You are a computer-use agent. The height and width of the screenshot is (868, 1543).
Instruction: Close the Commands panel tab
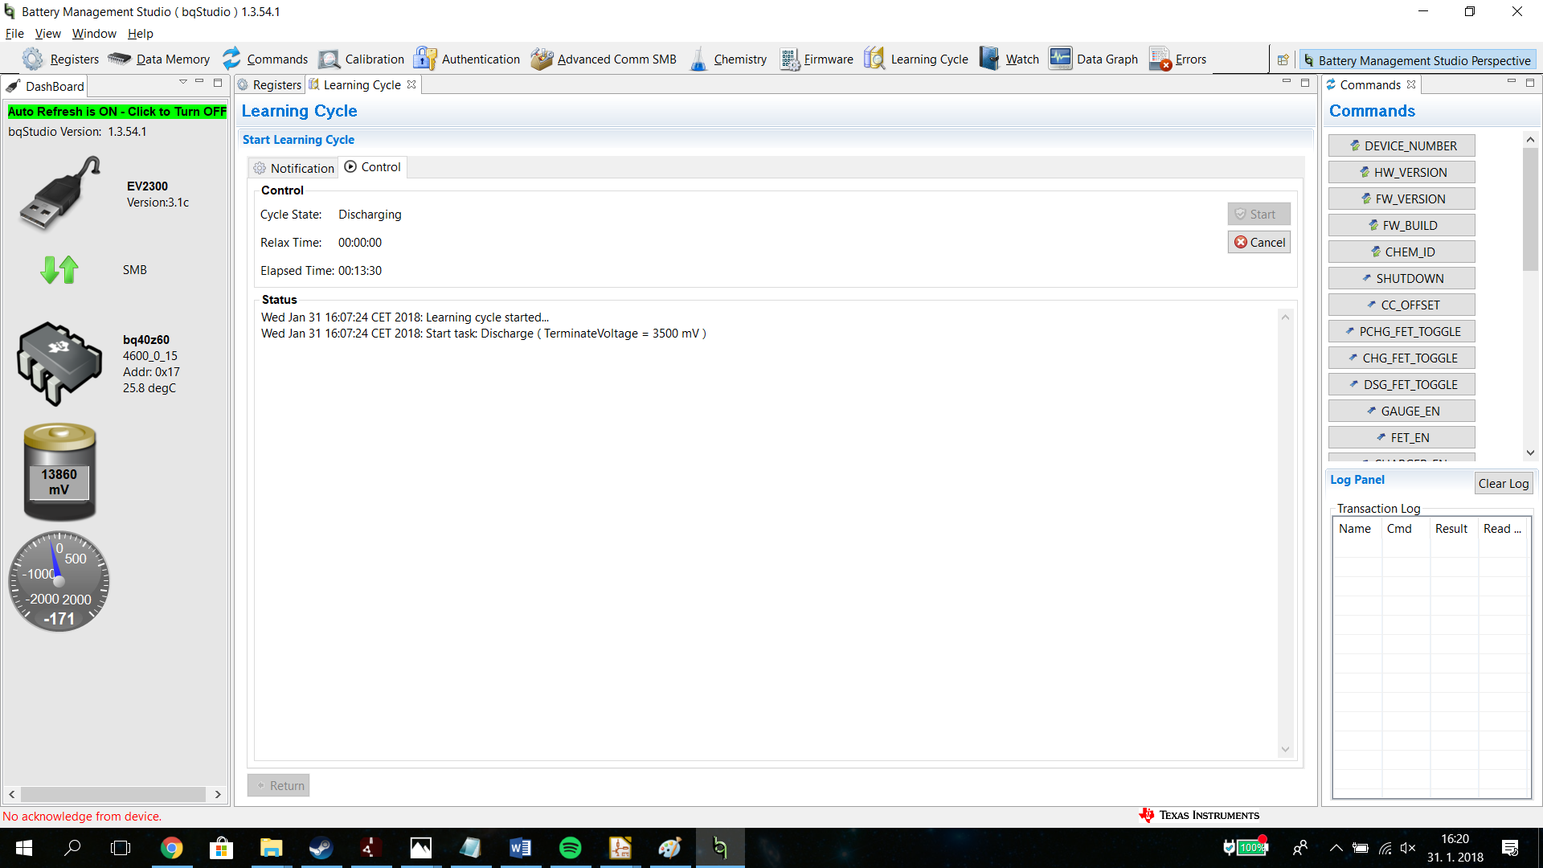click(1411, 84)
